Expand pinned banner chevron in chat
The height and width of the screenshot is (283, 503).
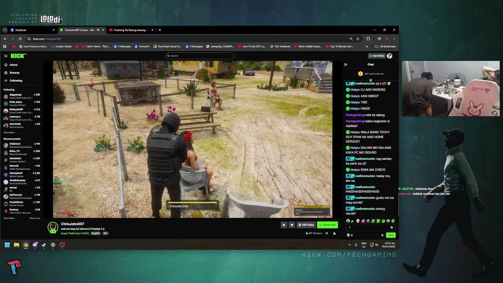371,80
